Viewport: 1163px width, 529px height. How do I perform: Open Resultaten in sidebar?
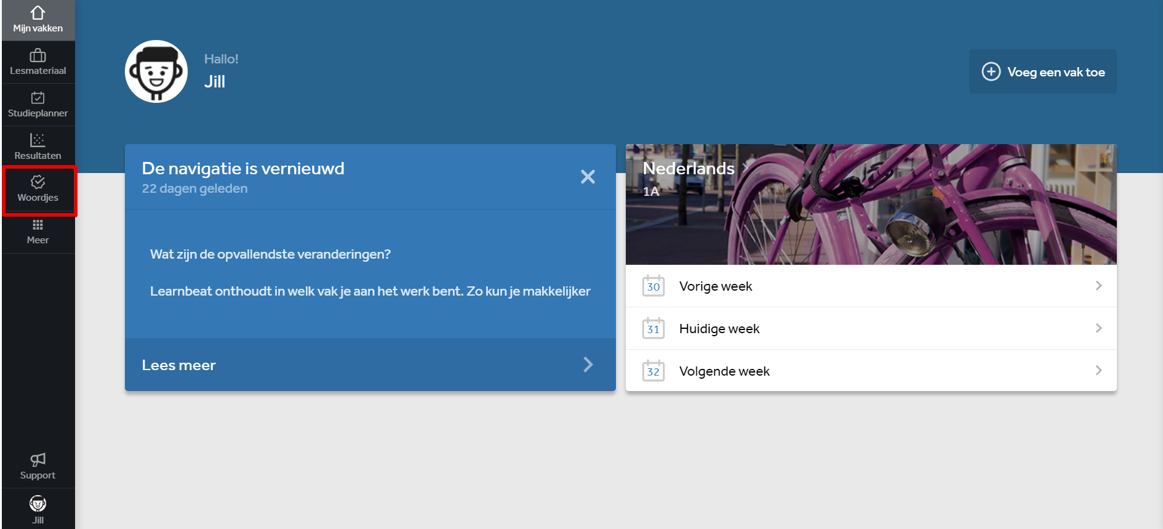(x=38, y=147)
